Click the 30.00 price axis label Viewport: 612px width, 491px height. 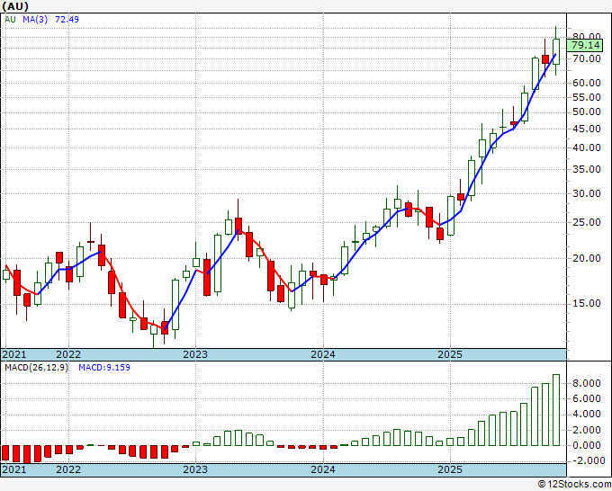(x=586, y=193)
